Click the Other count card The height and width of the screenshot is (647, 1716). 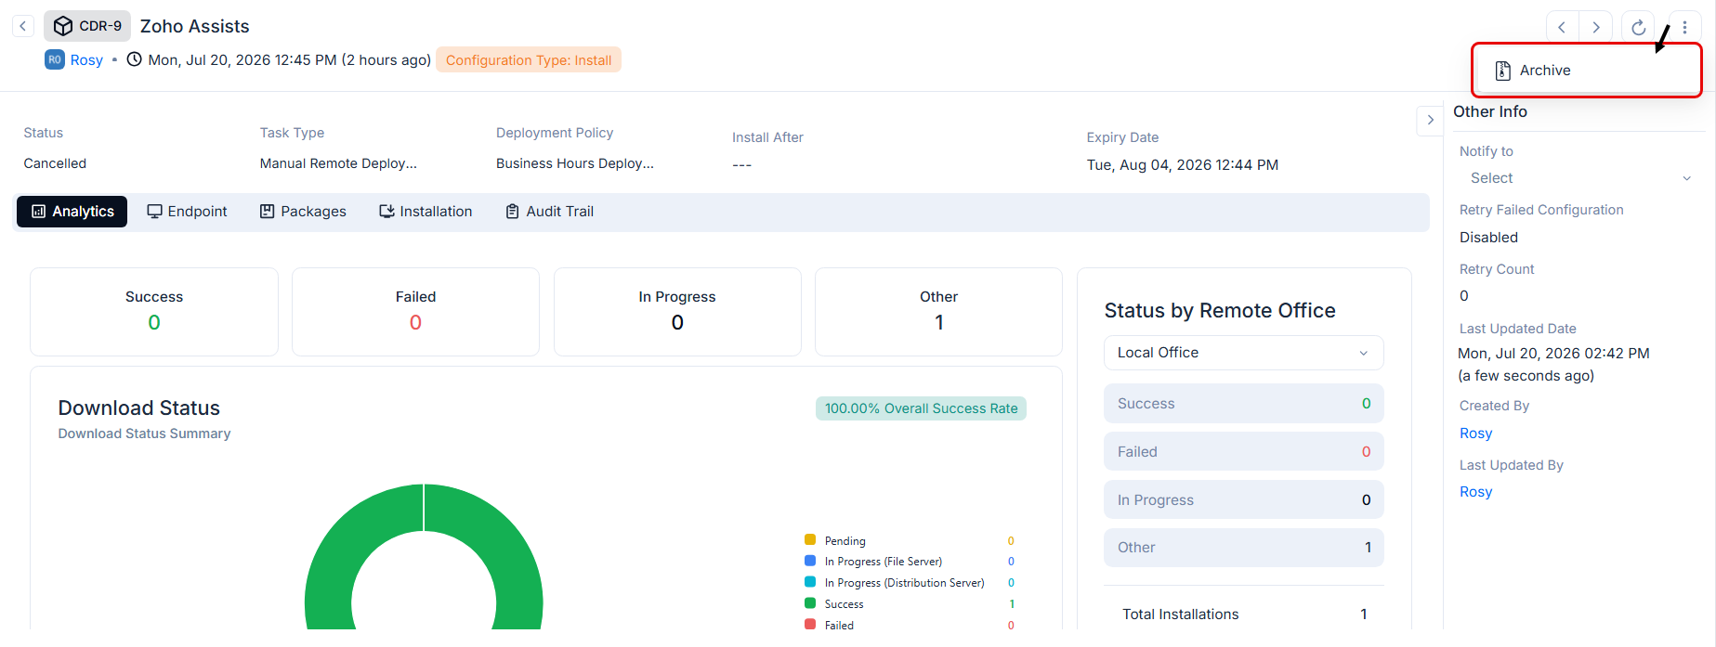(938, 312)
